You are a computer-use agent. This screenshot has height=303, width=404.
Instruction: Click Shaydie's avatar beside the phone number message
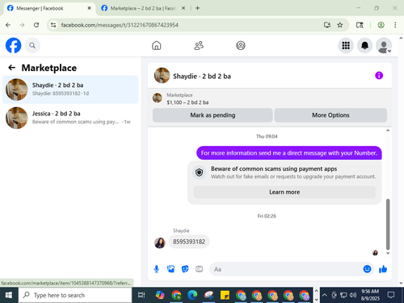coord(160,243)
